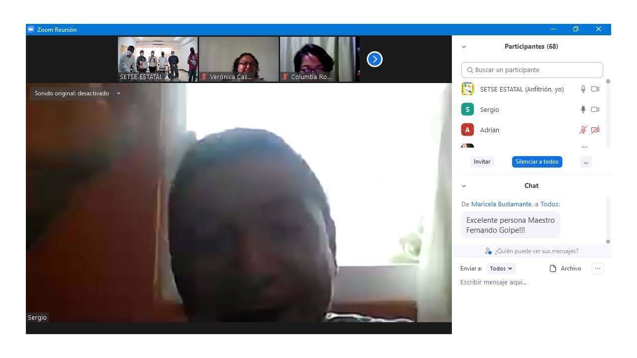Click the Excelente persona chat message
This screenshot has width=637, height=358.
(x=511, y=225)
